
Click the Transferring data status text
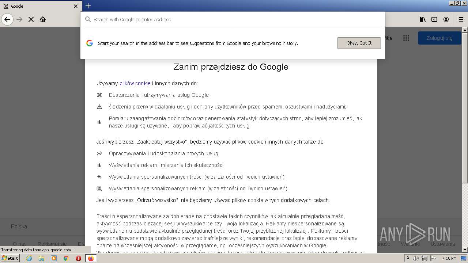point(38,250)
